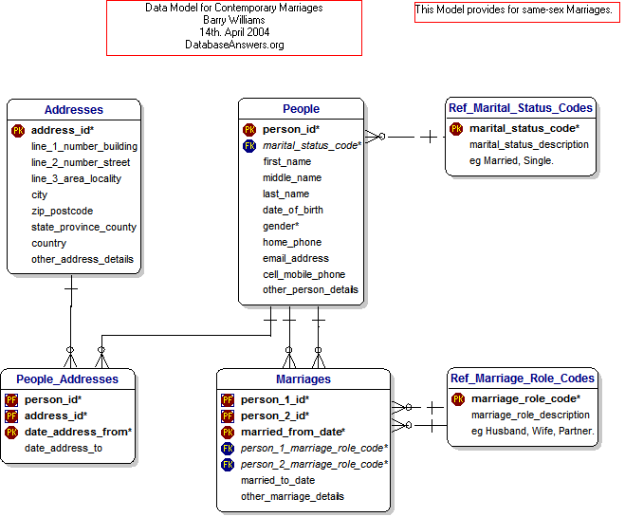Click the other_person_details attribute
The height and width of the screenshot is (517, 625).
(310, 289)
